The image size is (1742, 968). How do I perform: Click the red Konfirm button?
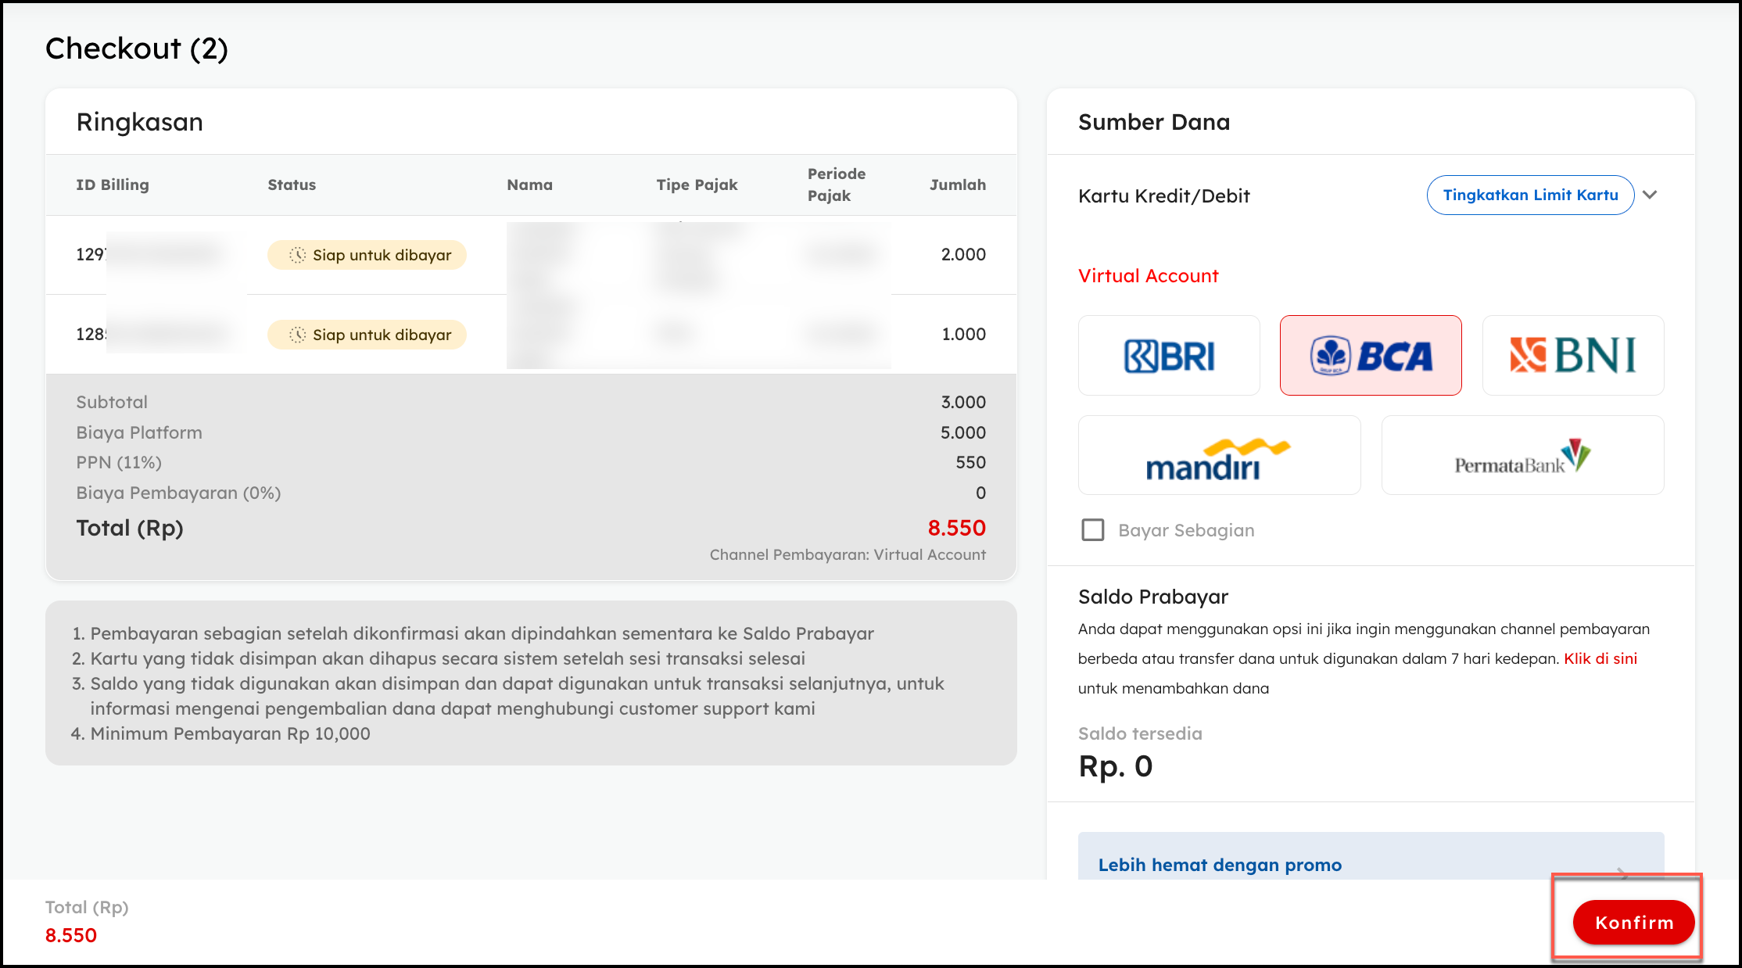pos(1633,923)
